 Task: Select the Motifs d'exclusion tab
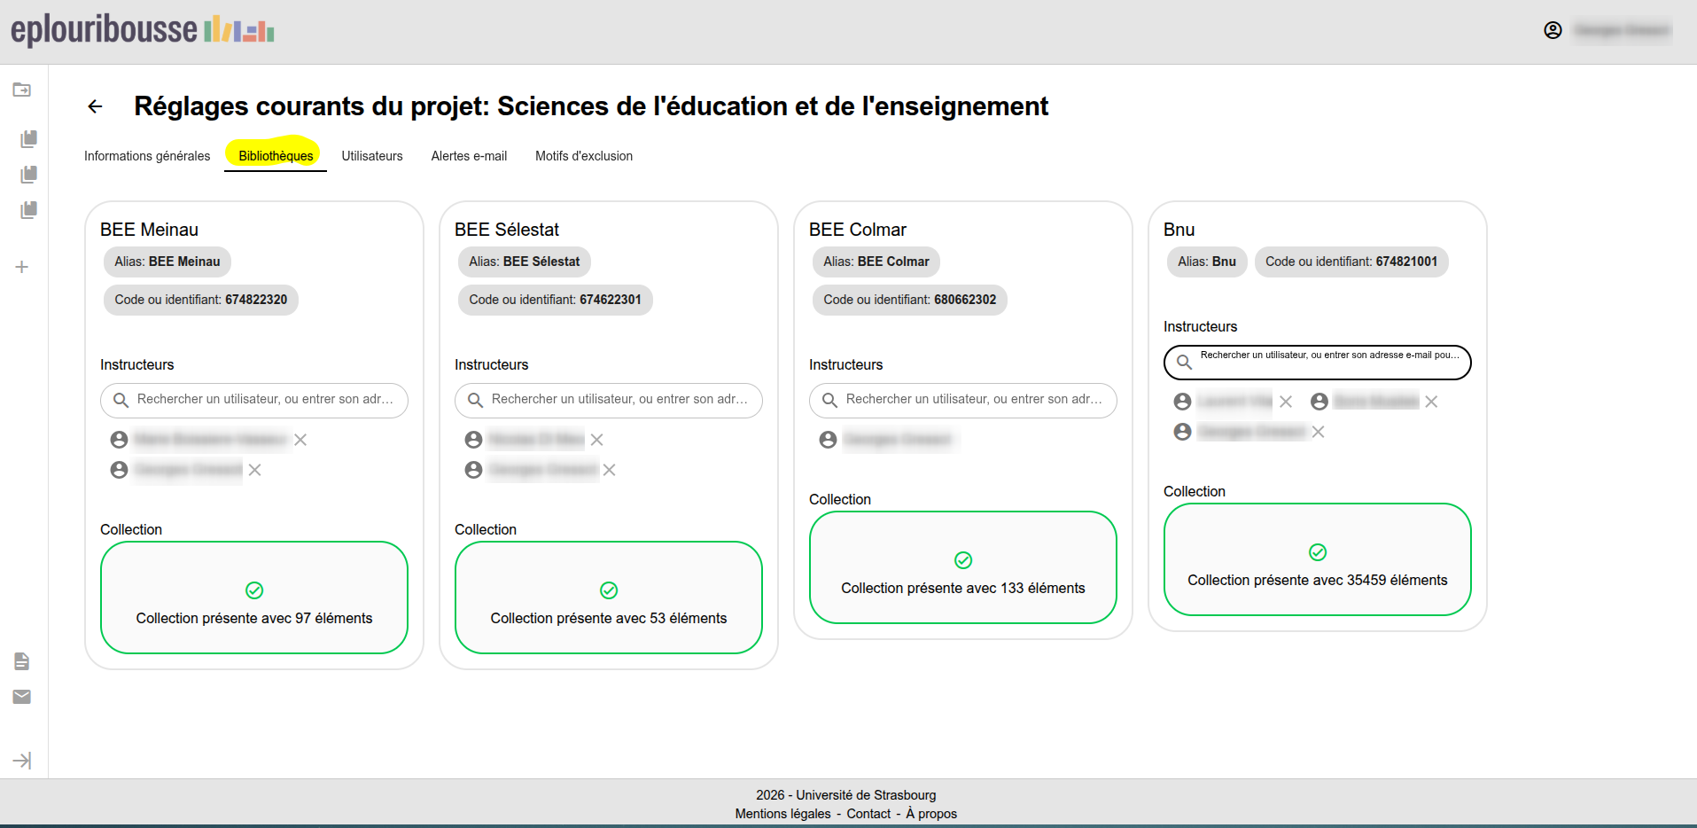click(584, 156)
